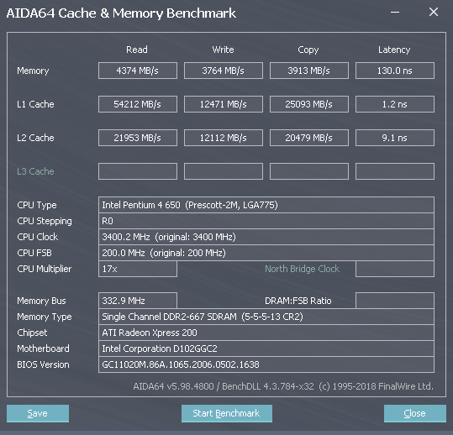Minimize the AIDA64 benchmark window
Viewport: 453px width, 435px height.
click(395, 12)
